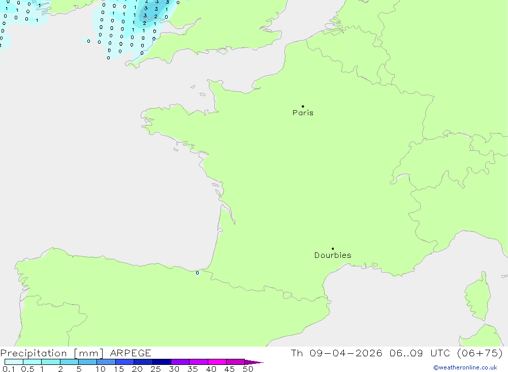Click the legend value 5
This screenshot has width=508, height=372.
(x=79, y=369)
